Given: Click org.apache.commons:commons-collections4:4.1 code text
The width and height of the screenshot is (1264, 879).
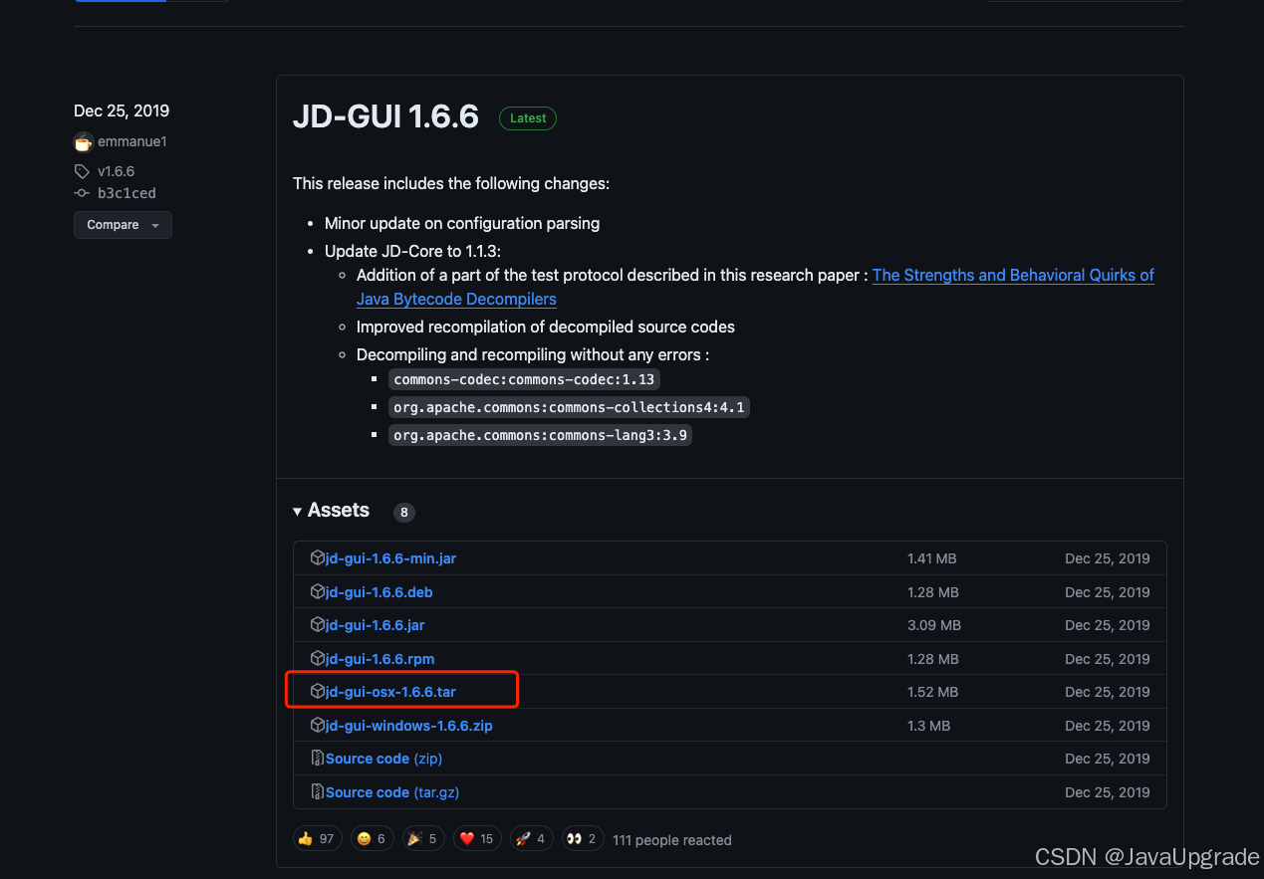Looking at the screenshot, I should pos(569,407).
